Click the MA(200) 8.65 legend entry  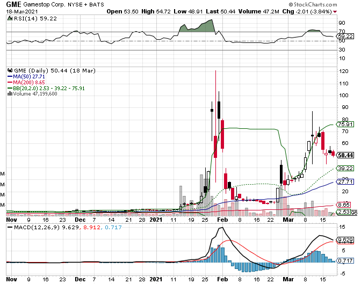tap(26, 82)
